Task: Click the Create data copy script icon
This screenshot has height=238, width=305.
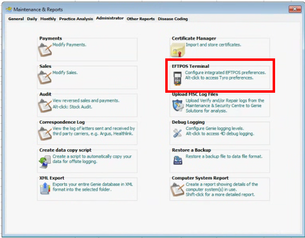Action: tap(45, 161)
